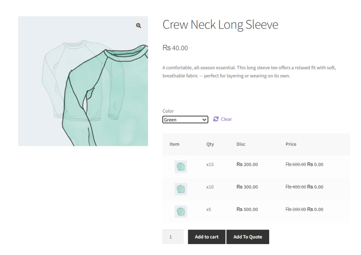Screen dimensions: 361x255
Task: Select the green shirt icon in x5 row
Action: point(180,211)
